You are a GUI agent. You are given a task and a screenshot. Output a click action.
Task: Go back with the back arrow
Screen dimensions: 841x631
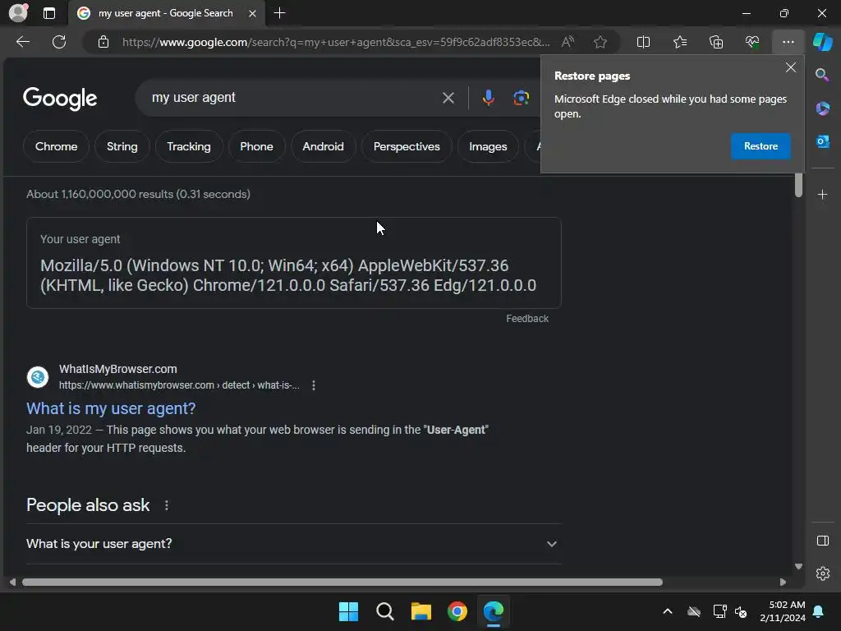coord(23,42)
